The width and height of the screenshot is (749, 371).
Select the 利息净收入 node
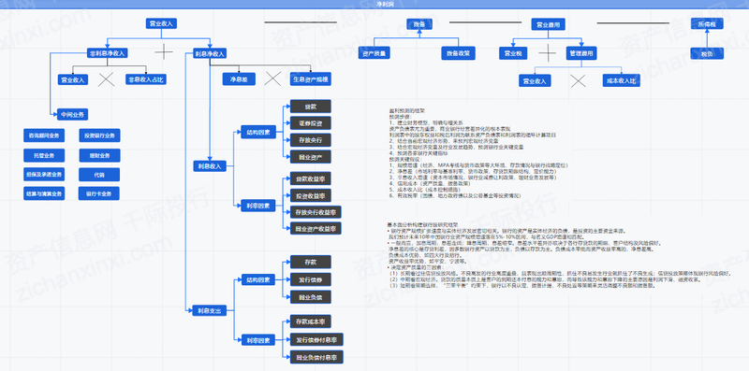click(x=209, y=53)
